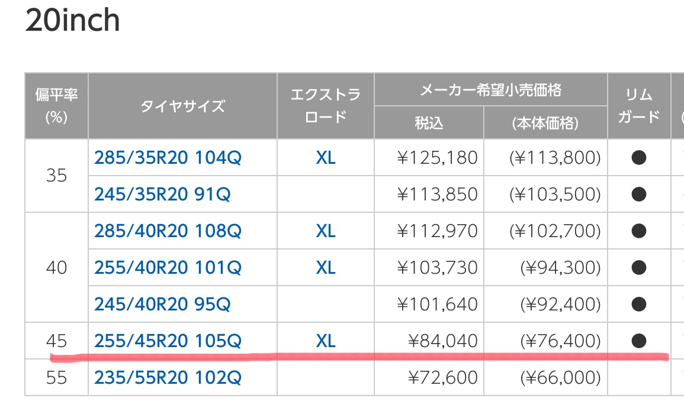The image size is (684, 408).
Task: Click the rim guard dot for 245/35R20
Action: coord(638,194)
